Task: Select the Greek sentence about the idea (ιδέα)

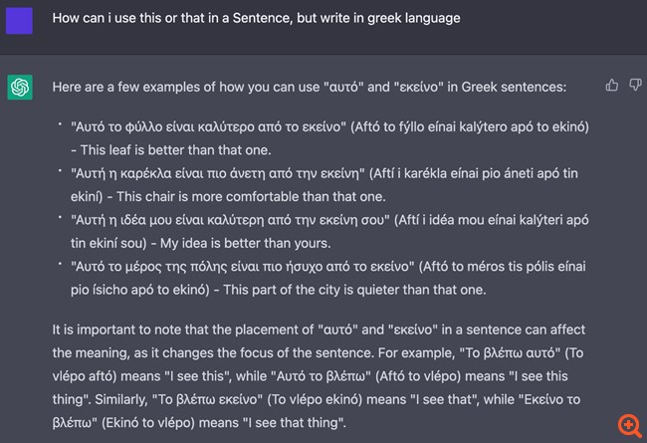Action: (x=230, y=220)
